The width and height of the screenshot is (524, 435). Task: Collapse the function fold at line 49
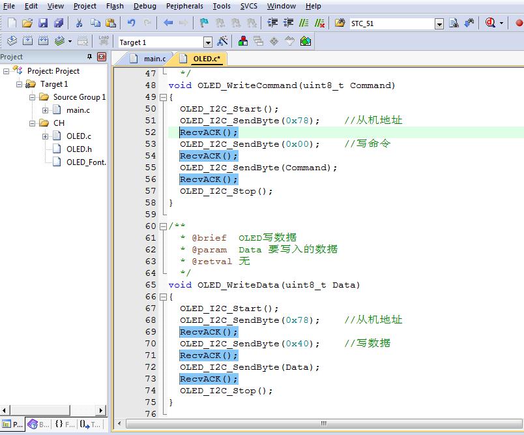pyautogui.click(x=162, y=97)
